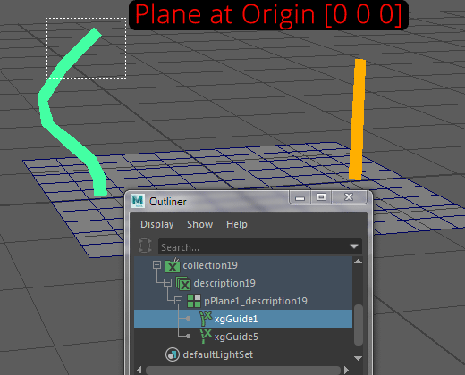The image size is (465, 375).
Task: Open the Display menu in Outliner
Action: (x=157, y=224)
